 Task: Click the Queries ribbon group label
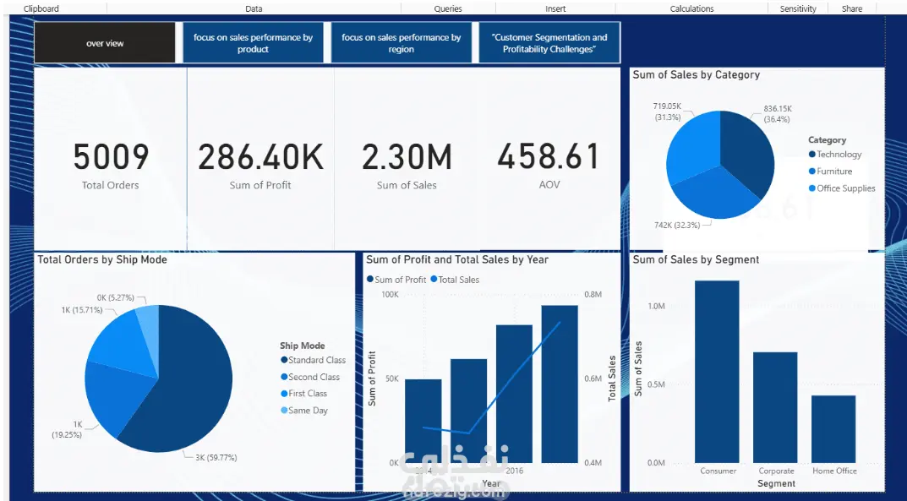(x=448, y=8)
